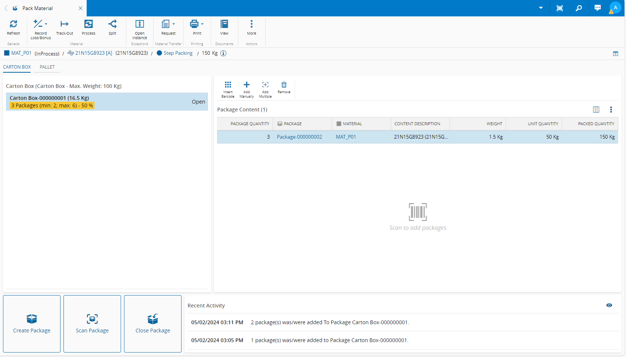Click the Split material icon
Screen dimensions: 626x357
(x=112, y=24)
